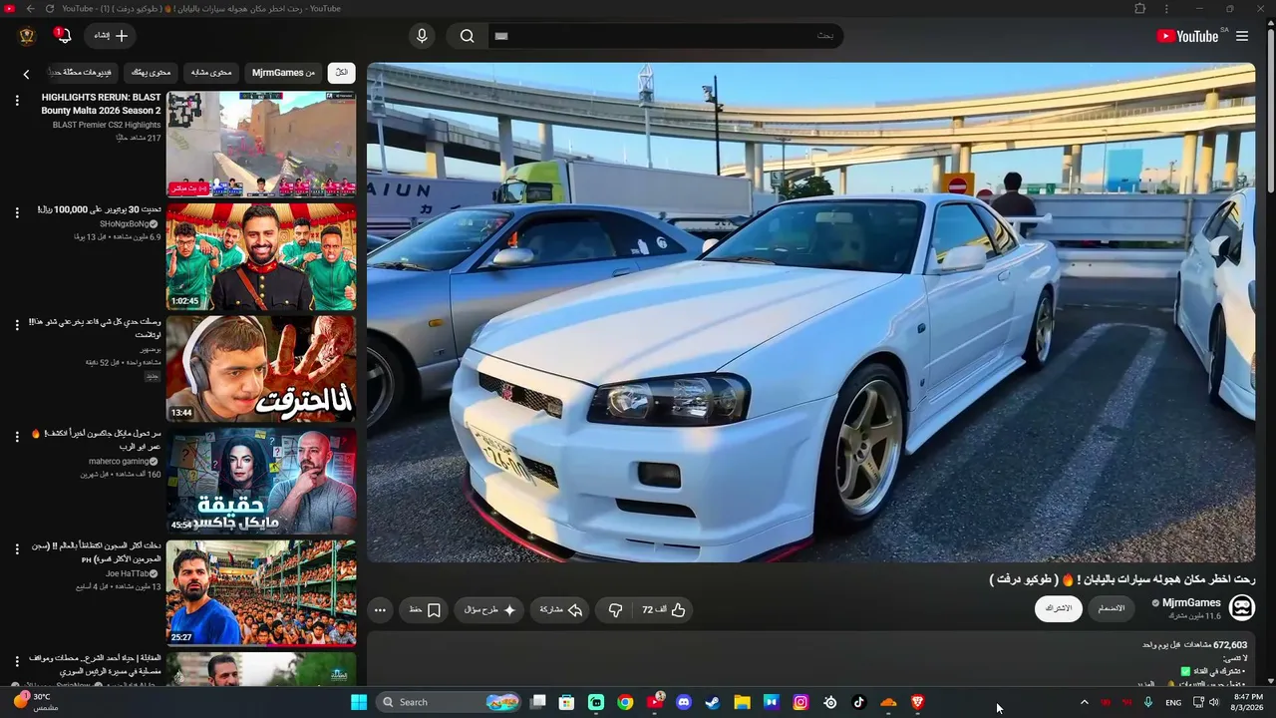
Task: Open Instagram from the taskbar
Action: coord(800,702)
